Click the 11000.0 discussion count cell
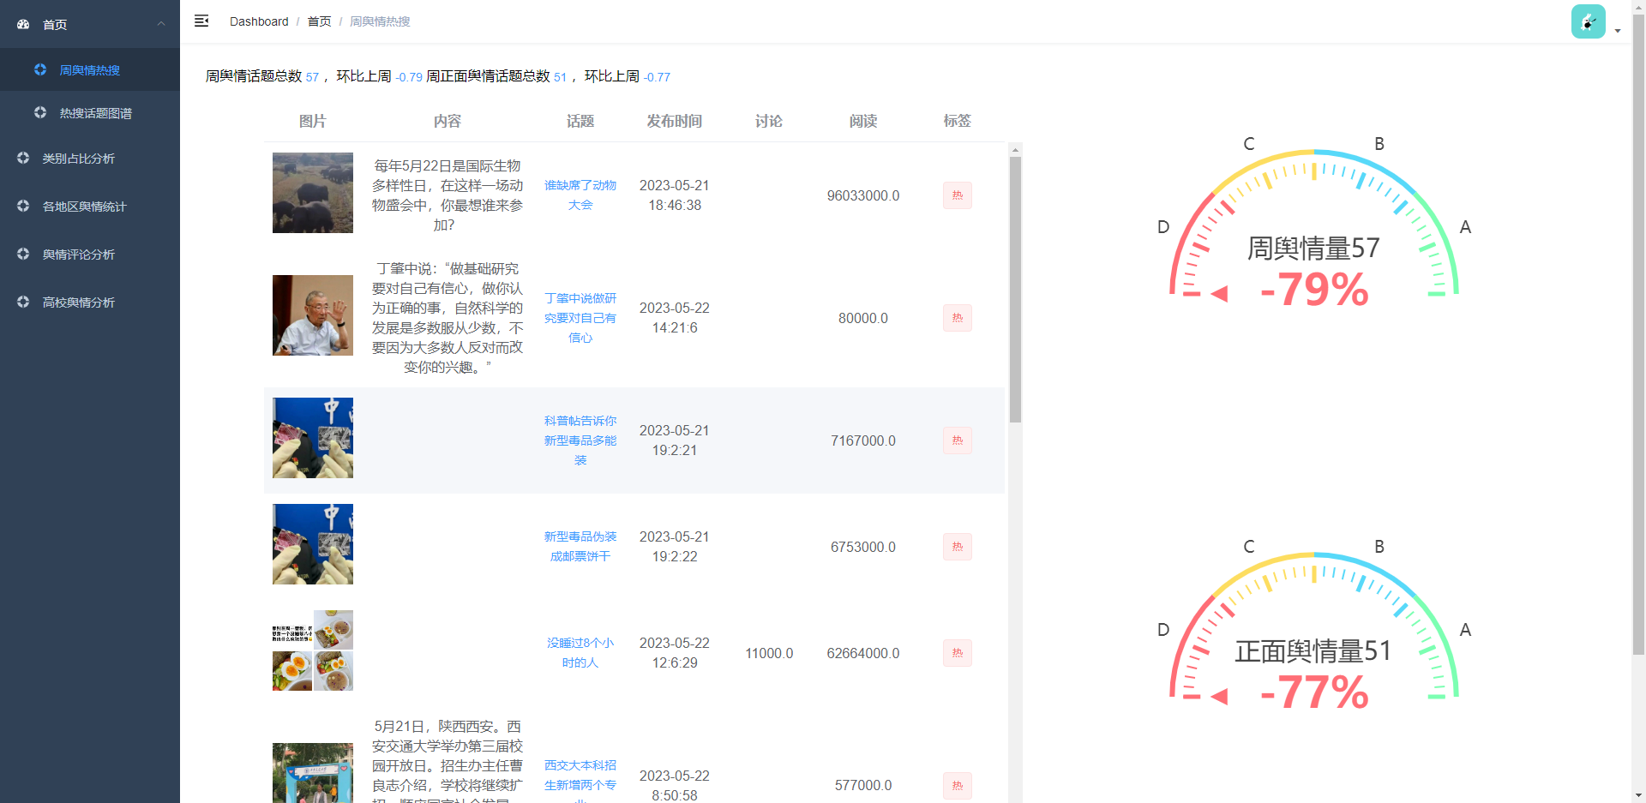 tap(769, 653)
